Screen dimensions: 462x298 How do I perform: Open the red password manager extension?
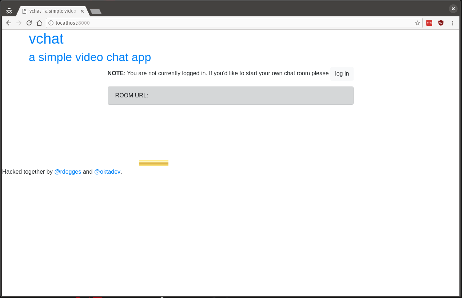pyautogui.click(x=429, y=23)
